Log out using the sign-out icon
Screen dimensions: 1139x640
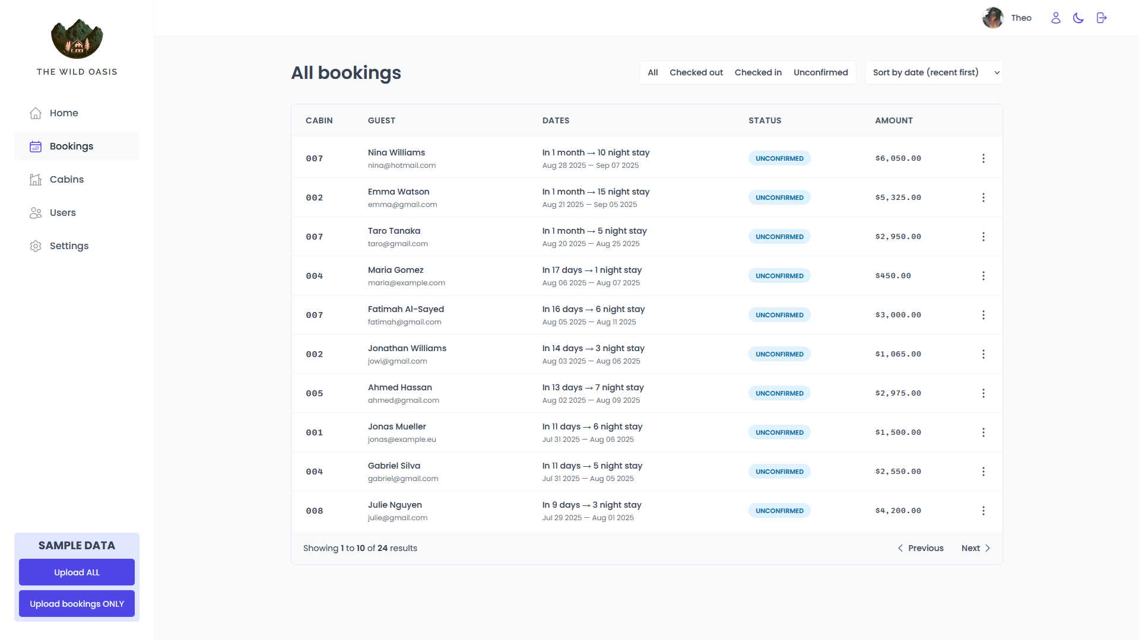1101,18
